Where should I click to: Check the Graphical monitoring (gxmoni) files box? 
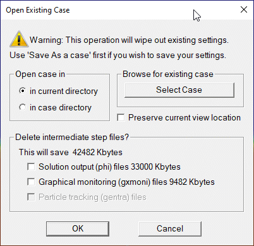tap(31, 182)
